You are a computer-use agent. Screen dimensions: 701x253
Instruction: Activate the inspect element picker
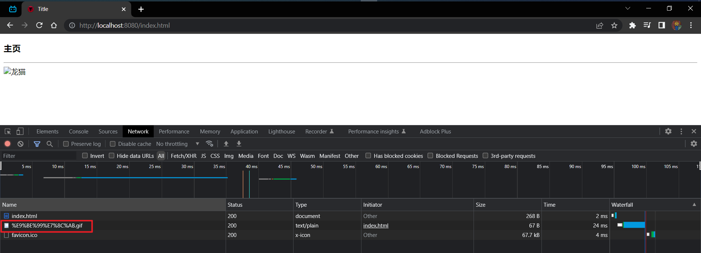click(x=8, y=132)
